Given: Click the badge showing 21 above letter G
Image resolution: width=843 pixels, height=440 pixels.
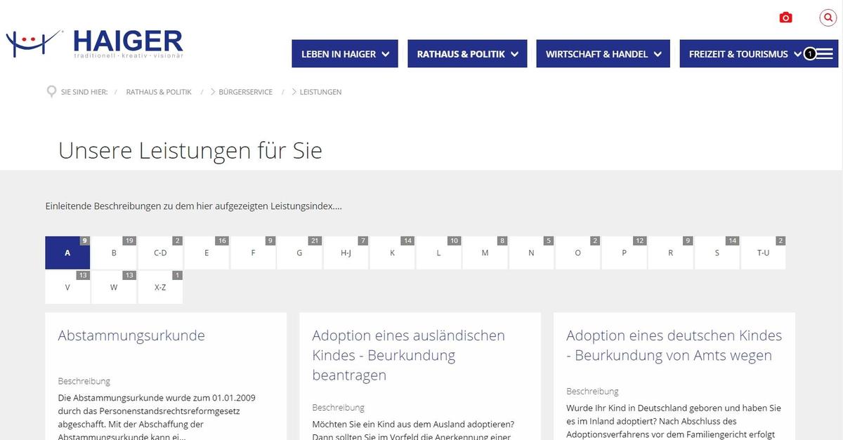Looking at the screenshot, I should click(x=314, y=240).
